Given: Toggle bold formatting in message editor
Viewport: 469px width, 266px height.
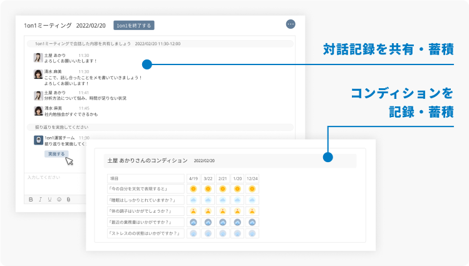Looking at the screenshot, I should (x=31, y=199).
